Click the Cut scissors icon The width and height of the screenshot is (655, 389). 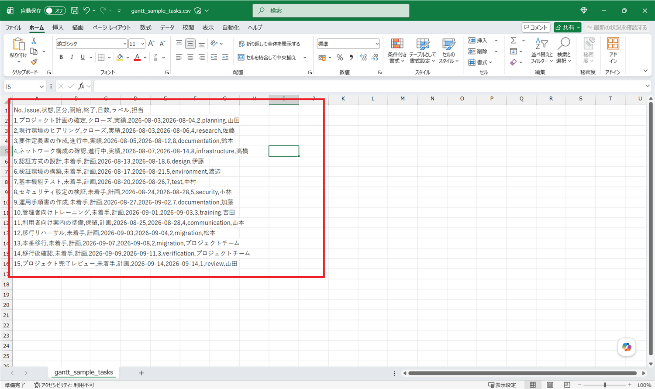pos(34,41)
